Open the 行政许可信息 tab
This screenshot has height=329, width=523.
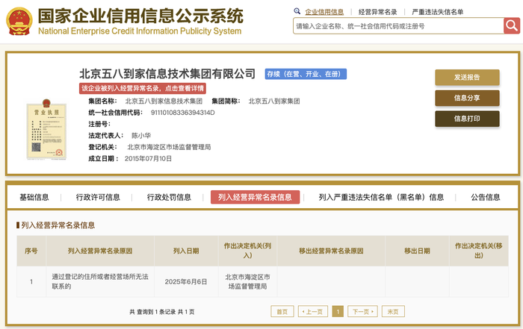98,197
